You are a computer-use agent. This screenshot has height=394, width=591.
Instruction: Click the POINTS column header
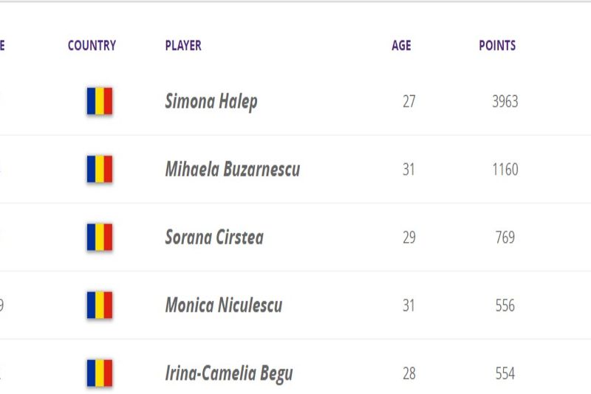(497, 46)
